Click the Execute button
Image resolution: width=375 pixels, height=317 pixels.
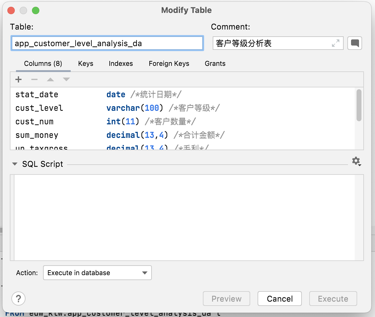[333, 299]
